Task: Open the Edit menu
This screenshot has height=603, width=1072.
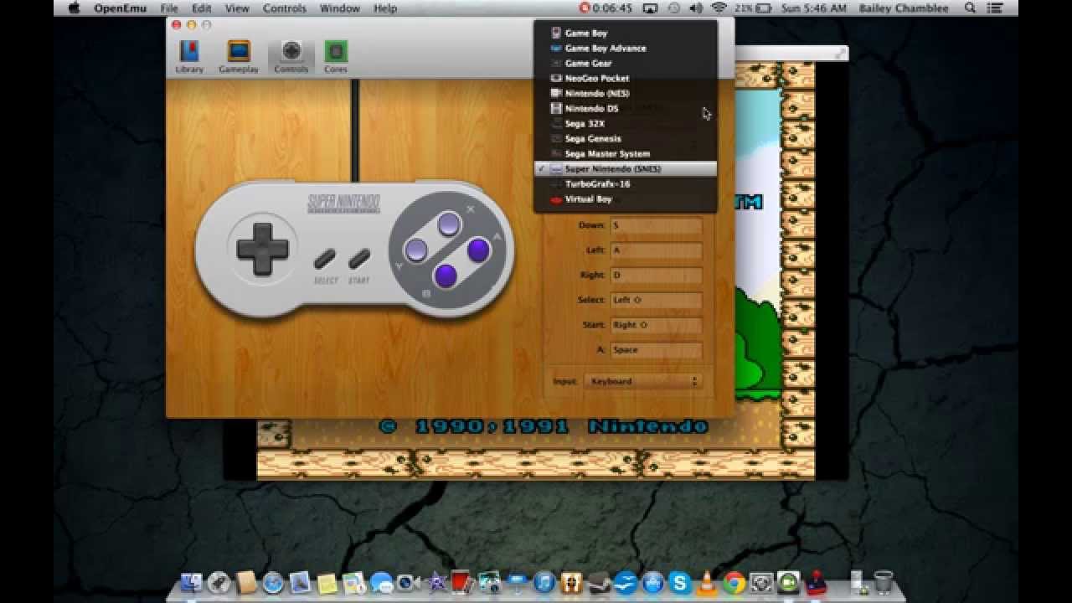Action: pos(201,8)
